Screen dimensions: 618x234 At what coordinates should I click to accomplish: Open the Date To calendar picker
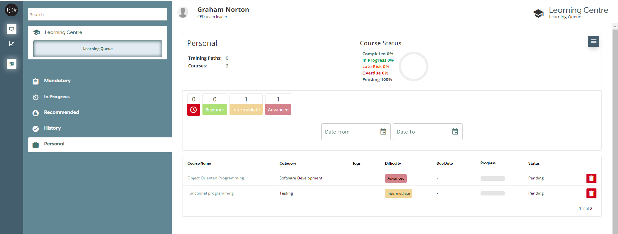pos(455,132)
